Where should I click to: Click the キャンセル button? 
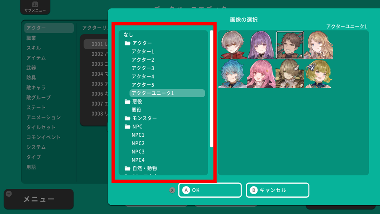(x=278, y=190)
